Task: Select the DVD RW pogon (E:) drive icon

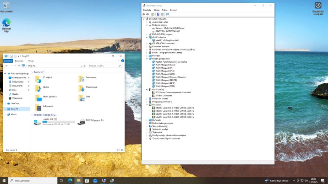Action: (x=81, y=122)
